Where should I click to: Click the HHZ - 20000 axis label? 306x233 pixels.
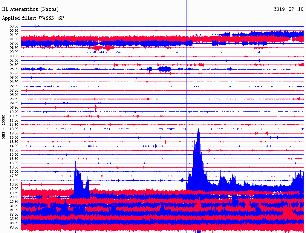click(x=4, y=126)
